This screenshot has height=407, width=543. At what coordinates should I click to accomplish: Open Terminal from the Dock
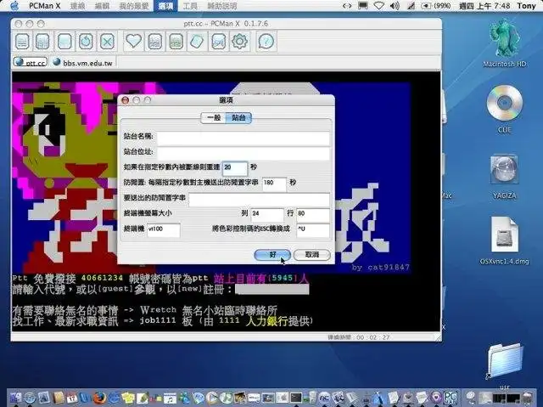[296, 398]
